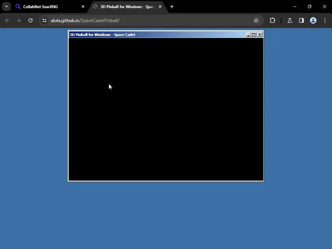Click the black pinball game canvas
332x249 pixels.
point(166,109)
